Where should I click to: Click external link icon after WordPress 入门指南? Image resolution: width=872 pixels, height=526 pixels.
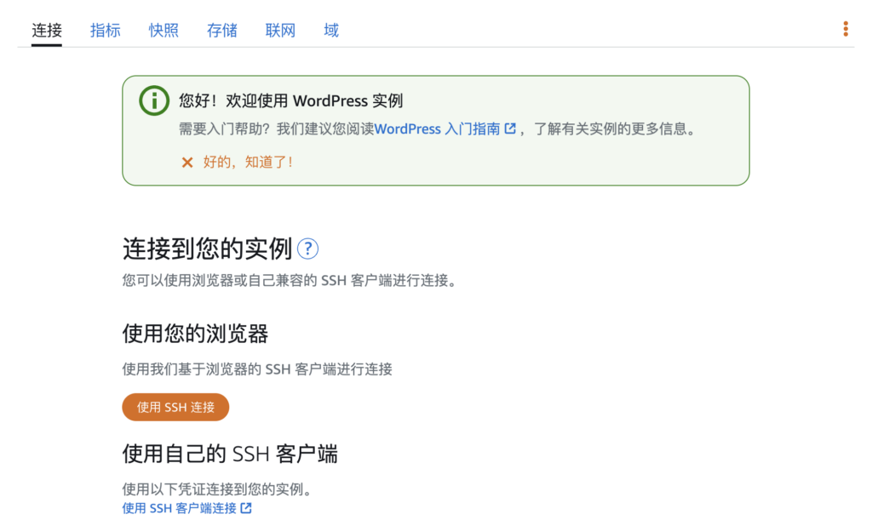tap(510, 129)
